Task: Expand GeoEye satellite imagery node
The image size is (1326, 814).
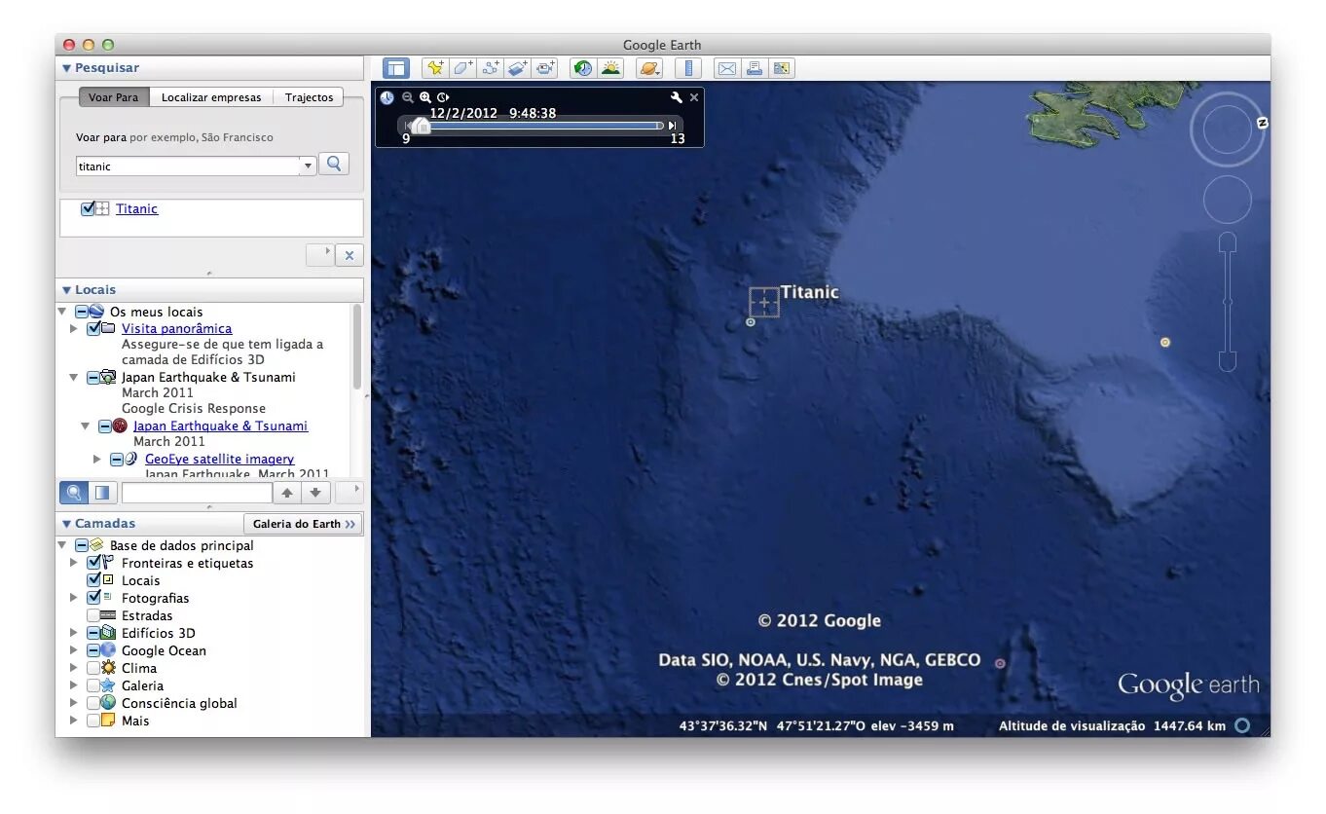Action: [x=97, y=459]
